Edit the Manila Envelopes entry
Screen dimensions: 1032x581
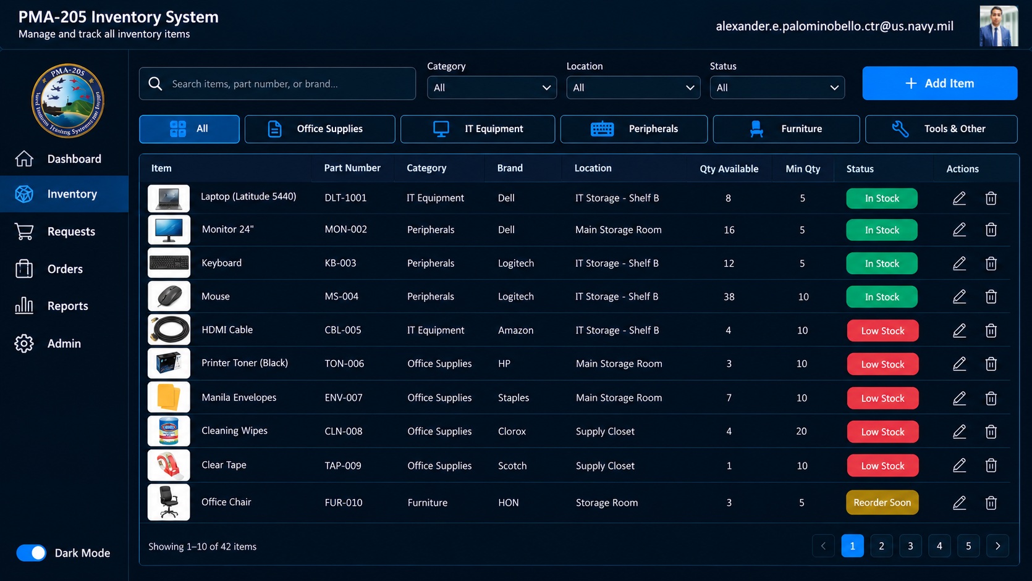pyautogui.click(x=959, y=398)
